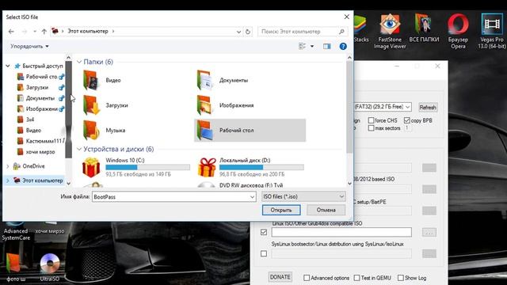Open file name history dropdown
This screenshot has width=507, height=285.
[x=252, y=197]
